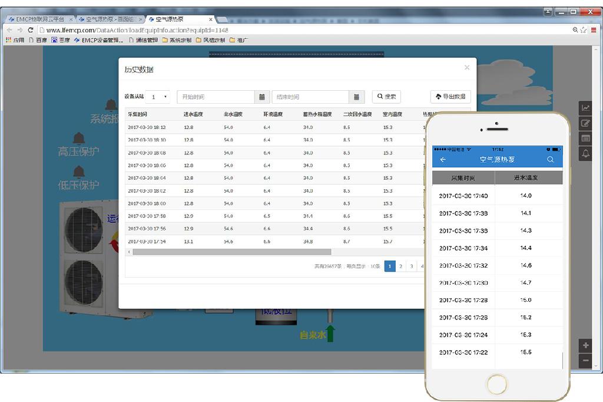Expand the 设备从站 dropdown
603x402 pixels.
click(158, 97)
